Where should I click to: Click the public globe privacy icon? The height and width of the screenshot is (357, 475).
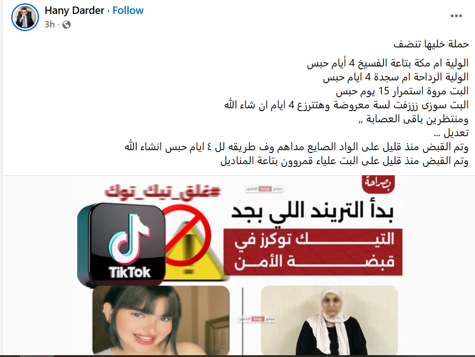click(x=67, y=25)
